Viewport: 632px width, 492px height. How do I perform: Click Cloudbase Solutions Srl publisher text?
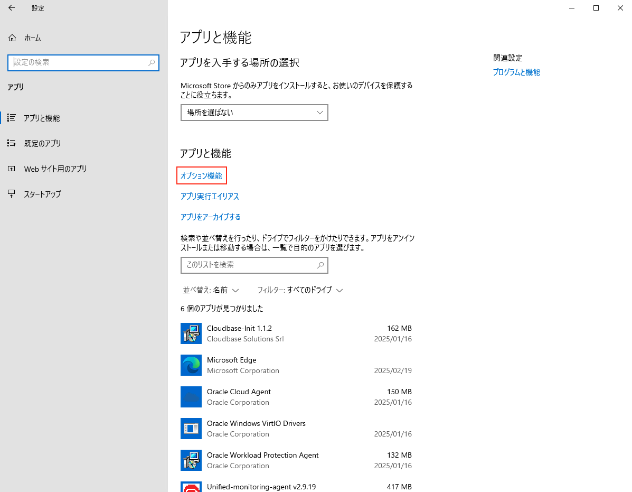pyautogui.click(x=246, y=339)
